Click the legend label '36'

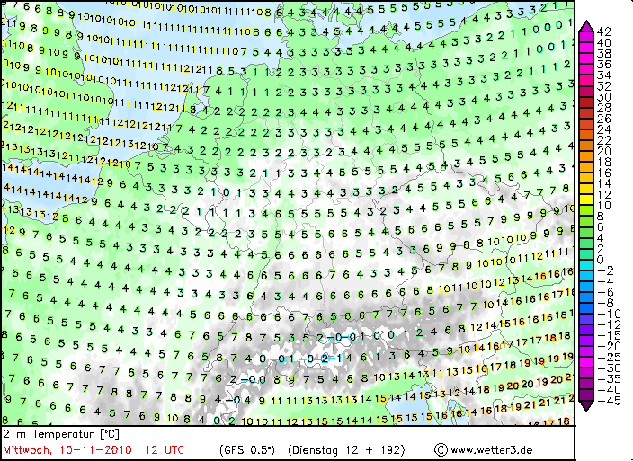tap(603, 64)
